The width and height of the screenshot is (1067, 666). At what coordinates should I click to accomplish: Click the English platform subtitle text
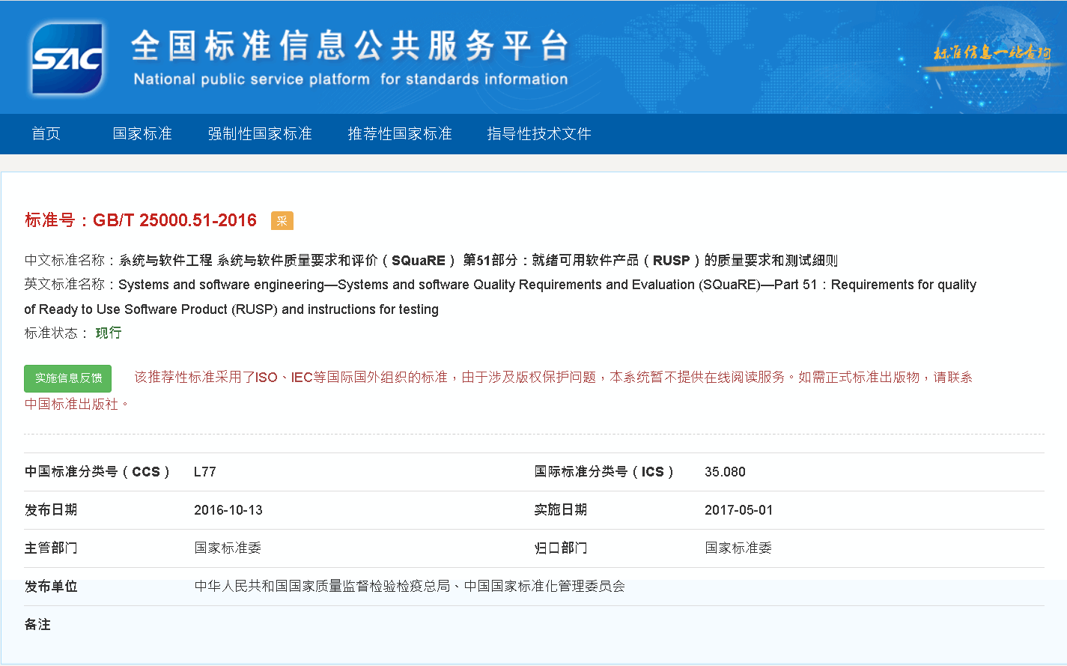click(350, 79)
